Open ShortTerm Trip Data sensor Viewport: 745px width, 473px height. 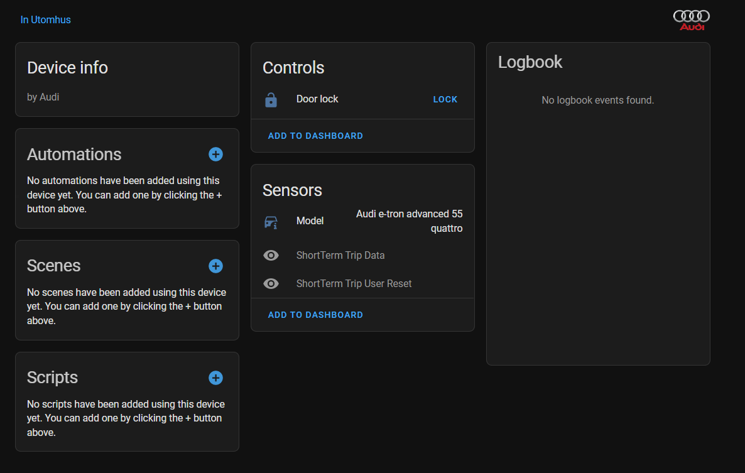pyautogui.click(x=362, y=256)
